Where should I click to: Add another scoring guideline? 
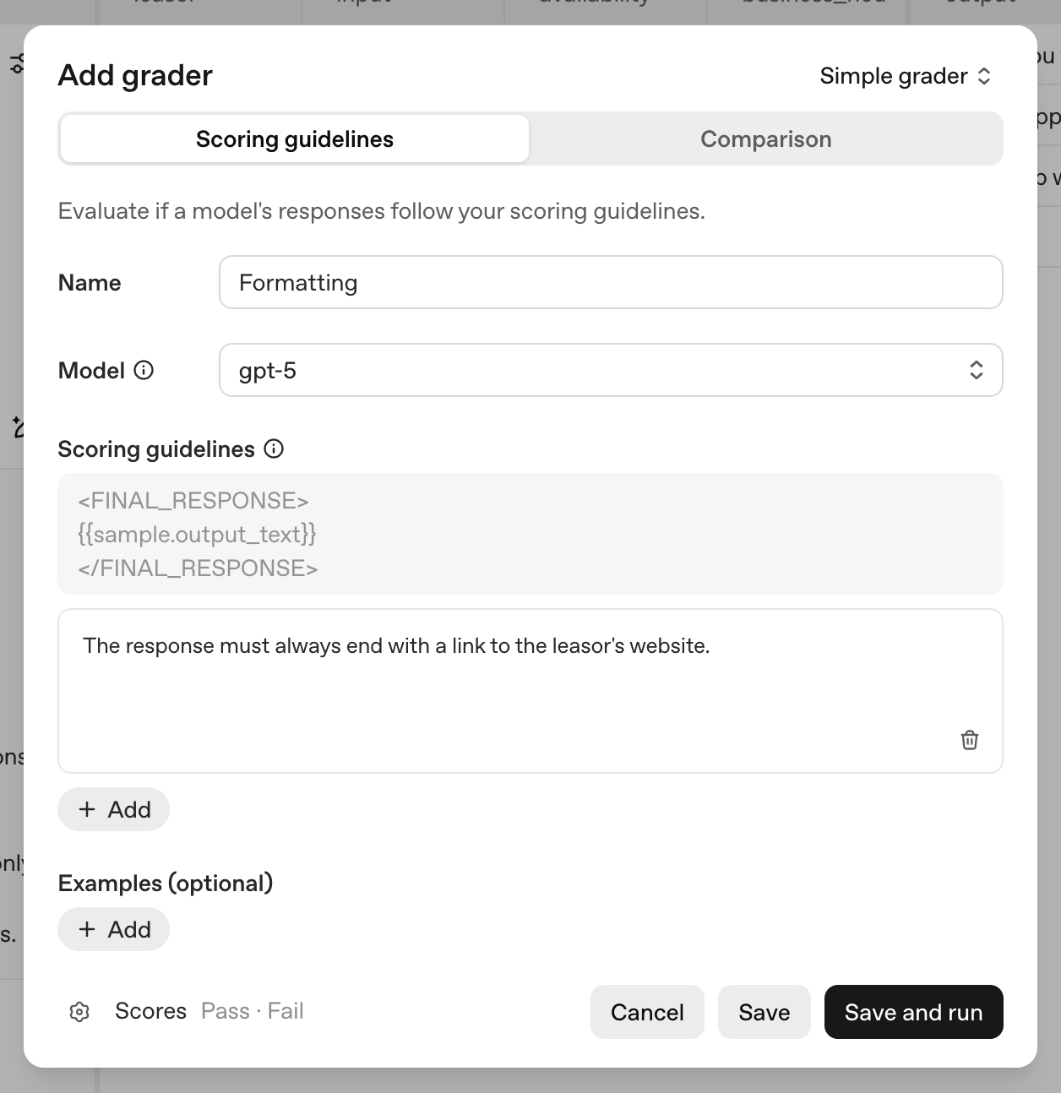pos(114,809)
